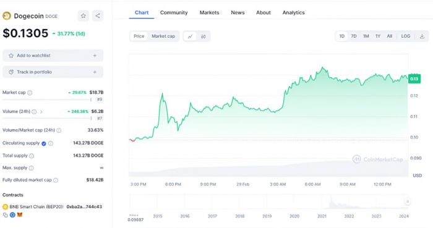Toggle chart to Market cap
Image resolution: width=433 pixels, height=228 pixels.
163,36
